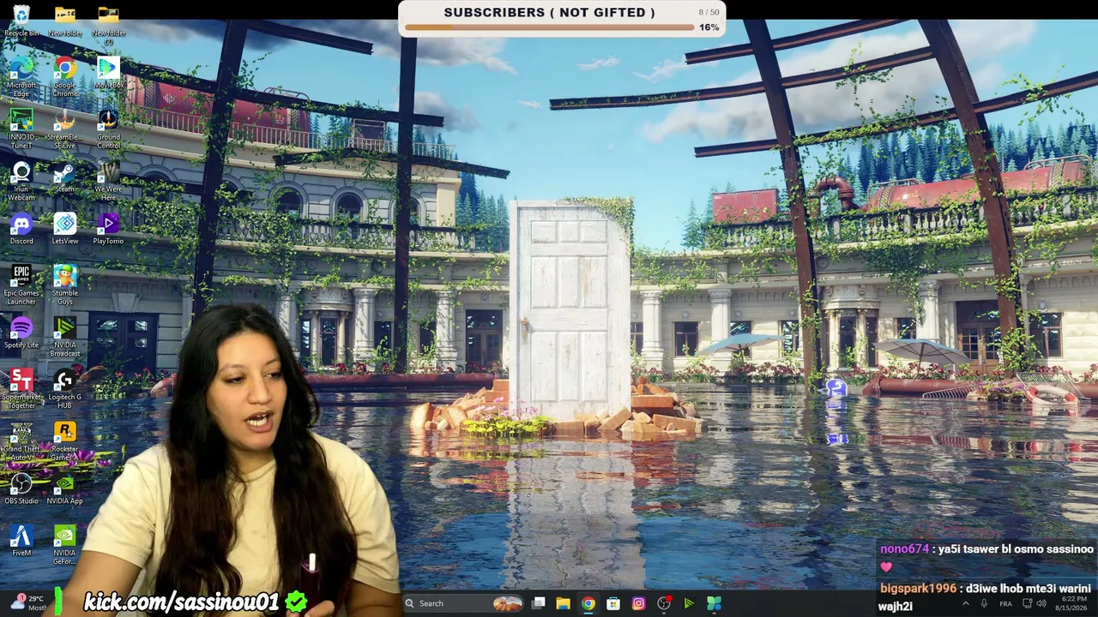
Task: Open the Steam desktop shortcut
Action: click(65, 177)
